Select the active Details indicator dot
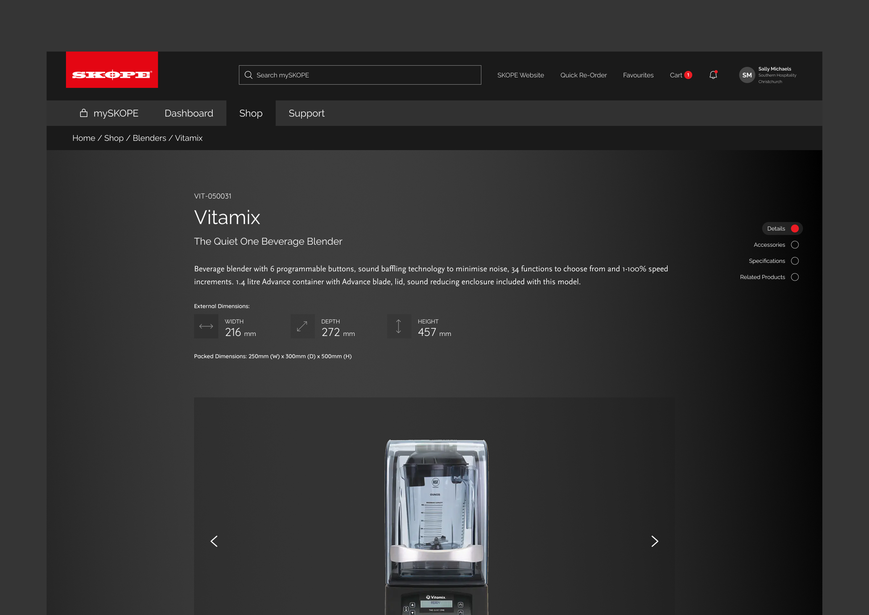This screenshot has height=615, width=869. point(795,228)
